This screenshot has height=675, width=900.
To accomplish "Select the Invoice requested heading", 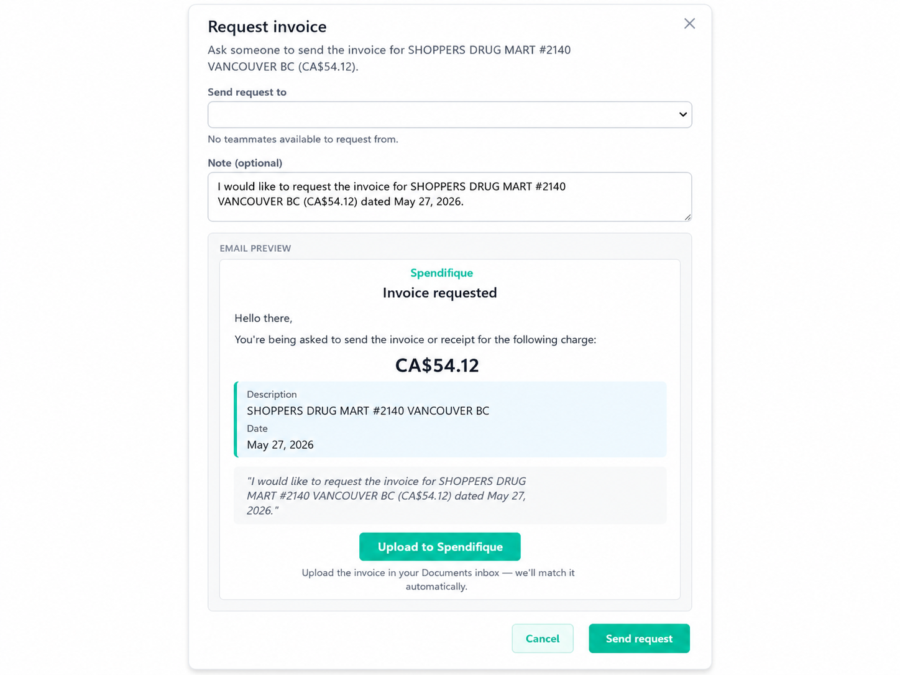I will (x=440, y=293).
